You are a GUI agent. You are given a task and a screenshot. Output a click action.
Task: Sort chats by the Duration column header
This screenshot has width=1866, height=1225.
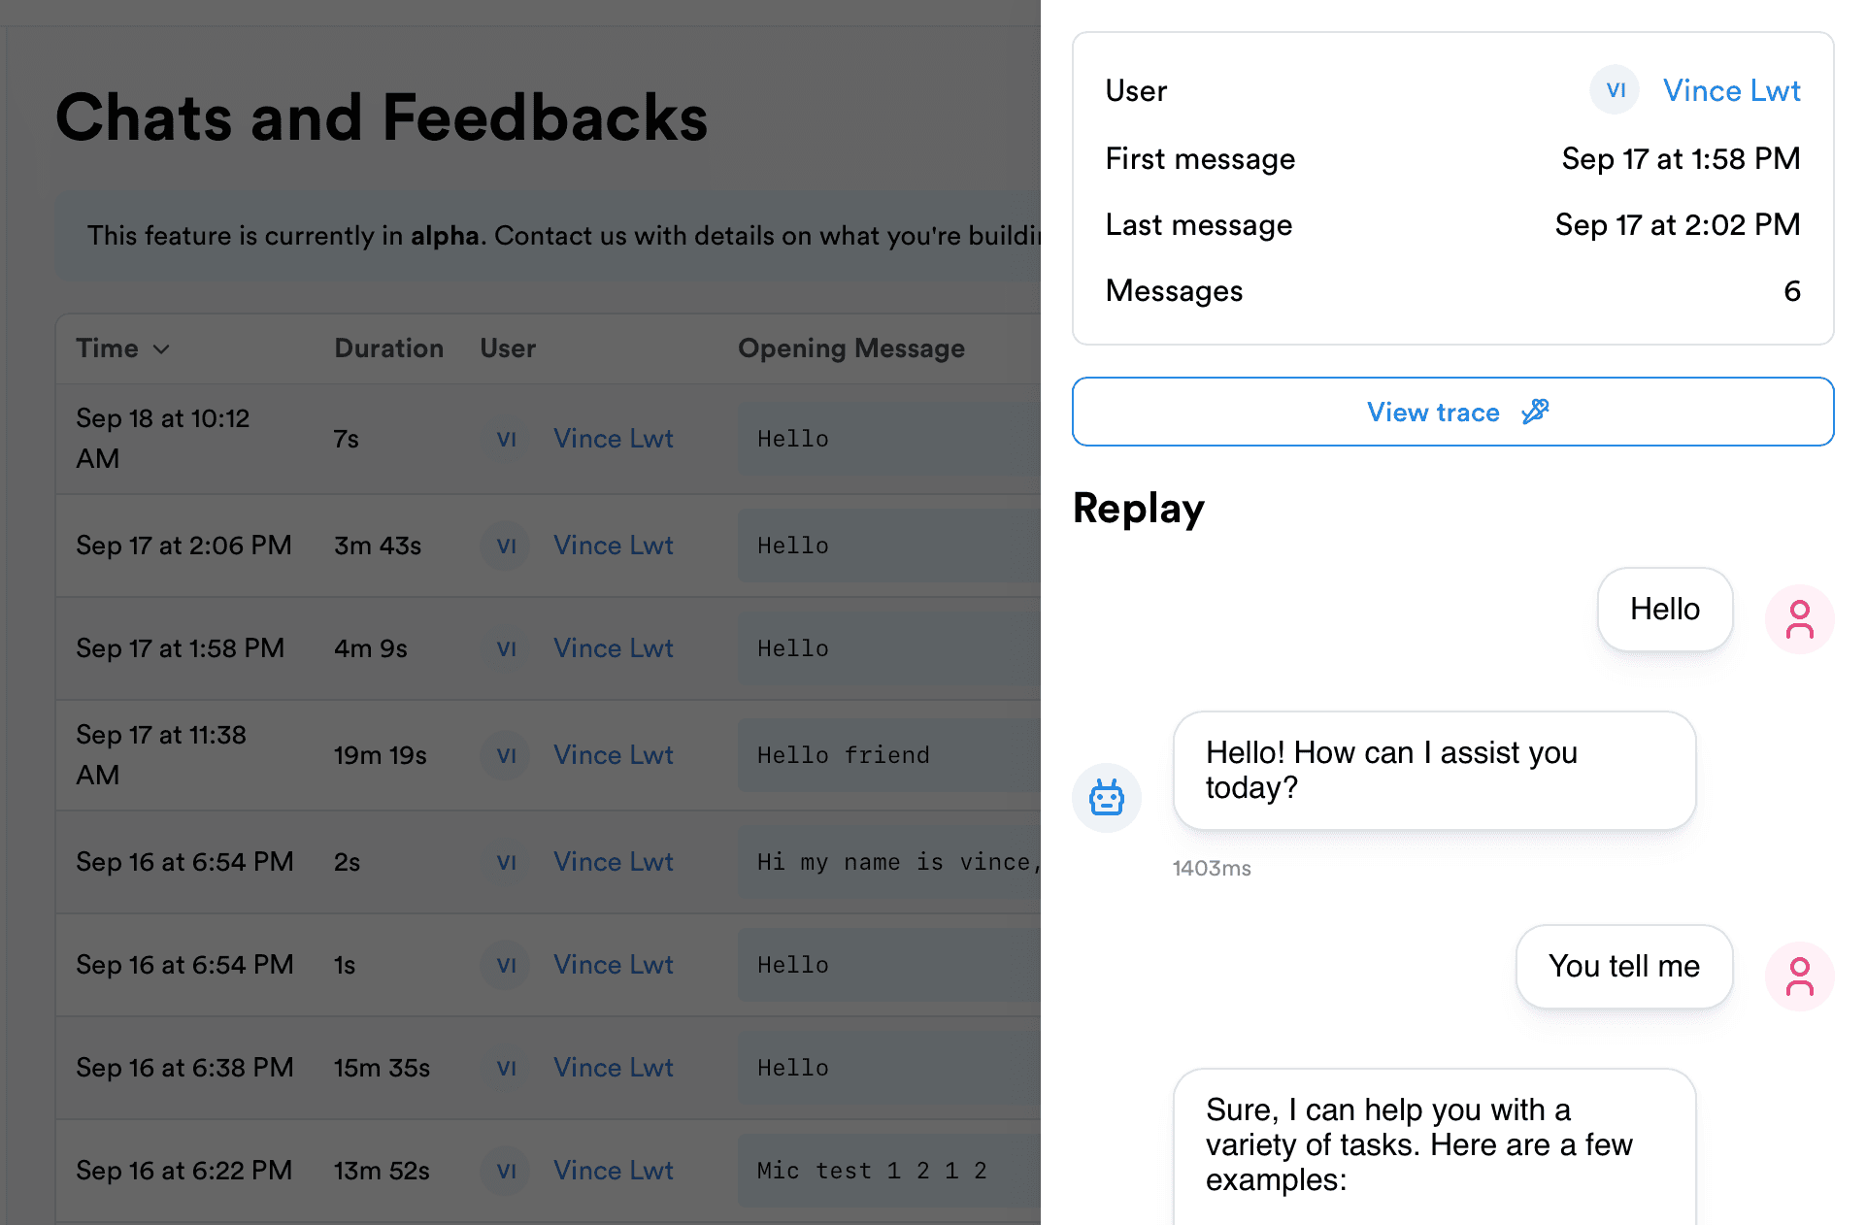coord(388,348)
